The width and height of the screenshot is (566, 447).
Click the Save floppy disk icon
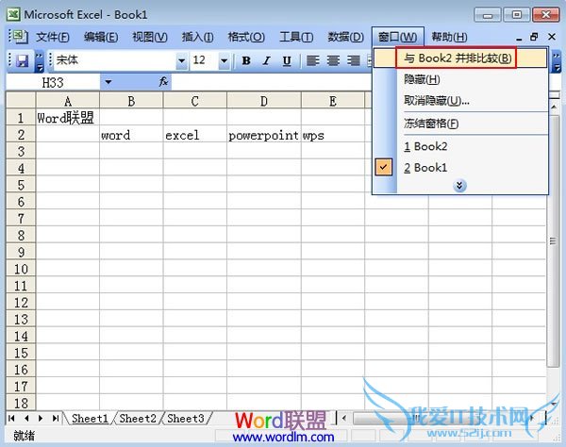[x=23, y=61]
